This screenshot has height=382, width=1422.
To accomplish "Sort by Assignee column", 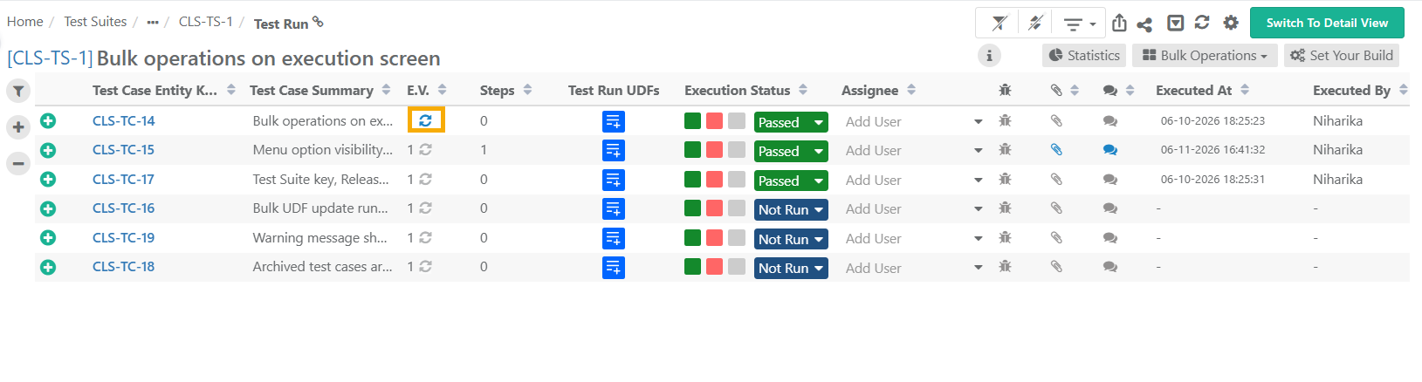I will [x=911, y=90].
